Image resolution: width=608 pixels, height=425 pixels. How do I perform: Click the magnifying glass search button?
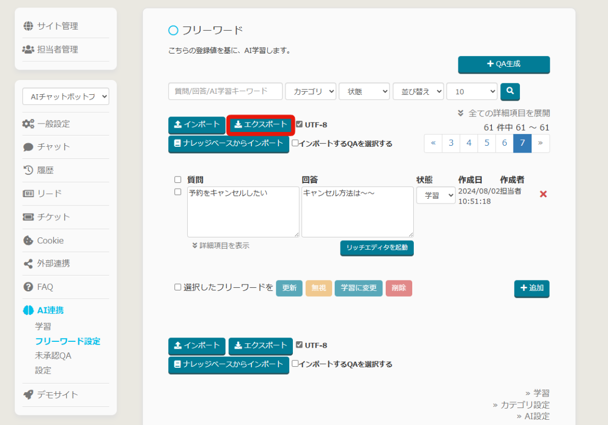click(x=510, y=91)
